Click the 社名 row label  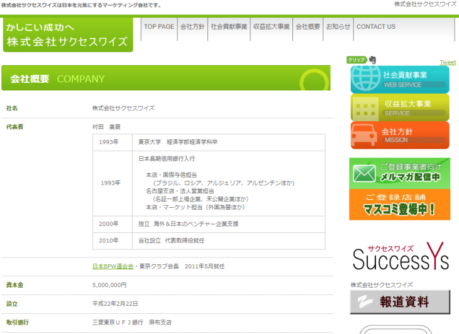(12, 108)
